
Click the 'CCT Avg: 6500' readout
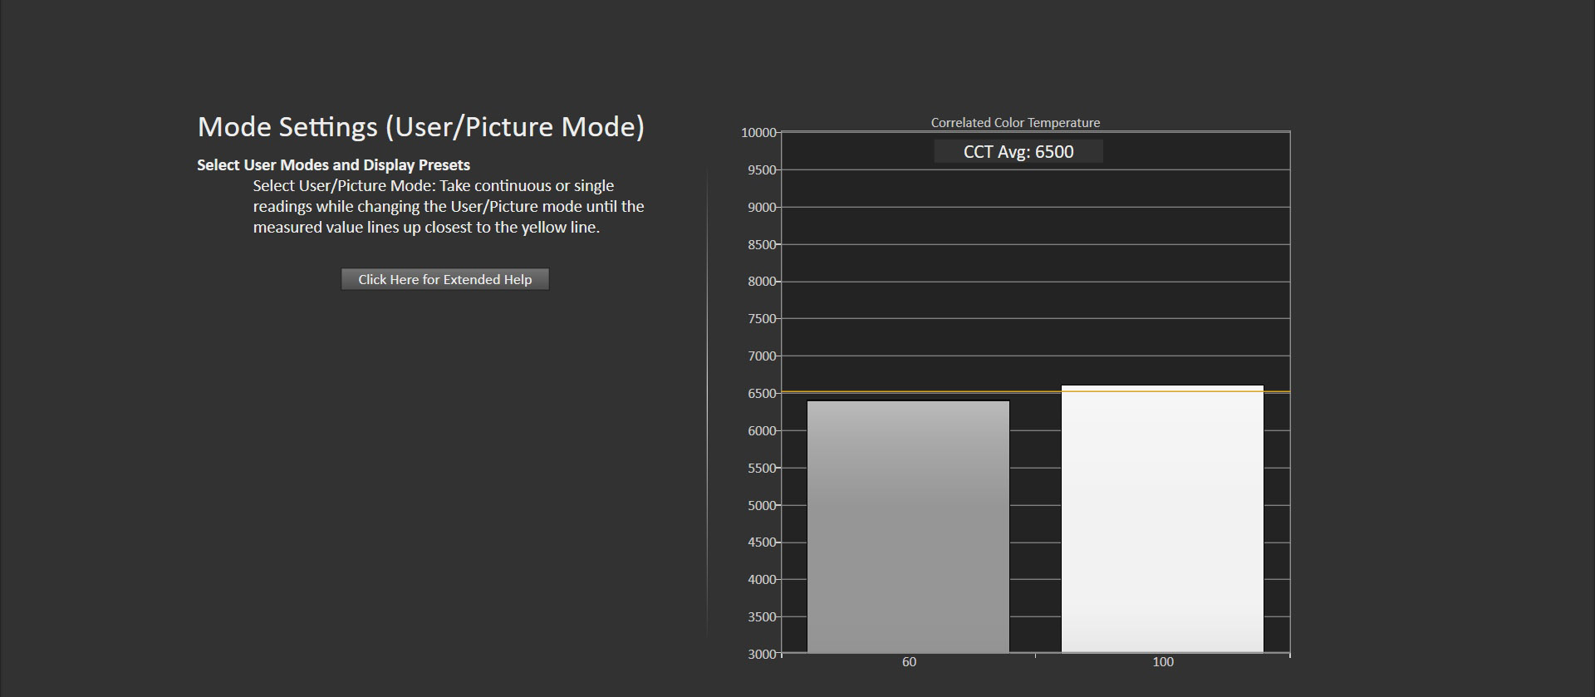(x=1018, y=151)
